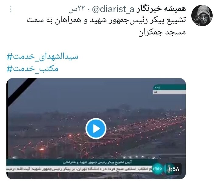The height and width of the screenshot is (183, 219).
Task: Open the three-dot more options menu
Action: [11, 9]
